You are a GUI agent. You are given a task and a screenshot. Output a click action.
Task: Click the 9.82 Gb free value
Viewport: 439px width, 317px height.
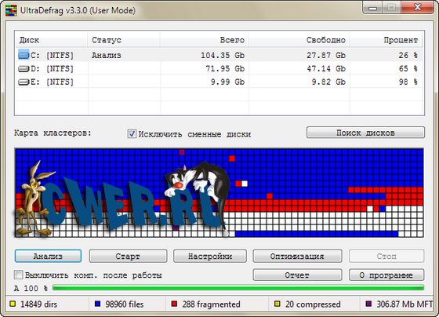(328, 82)
